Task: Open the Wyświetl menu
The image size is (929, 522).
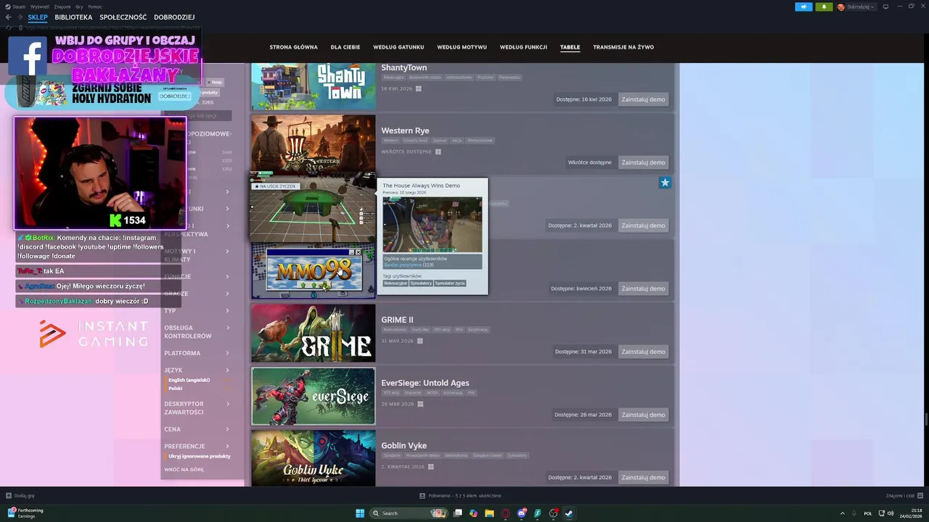Action: (40, 7)
